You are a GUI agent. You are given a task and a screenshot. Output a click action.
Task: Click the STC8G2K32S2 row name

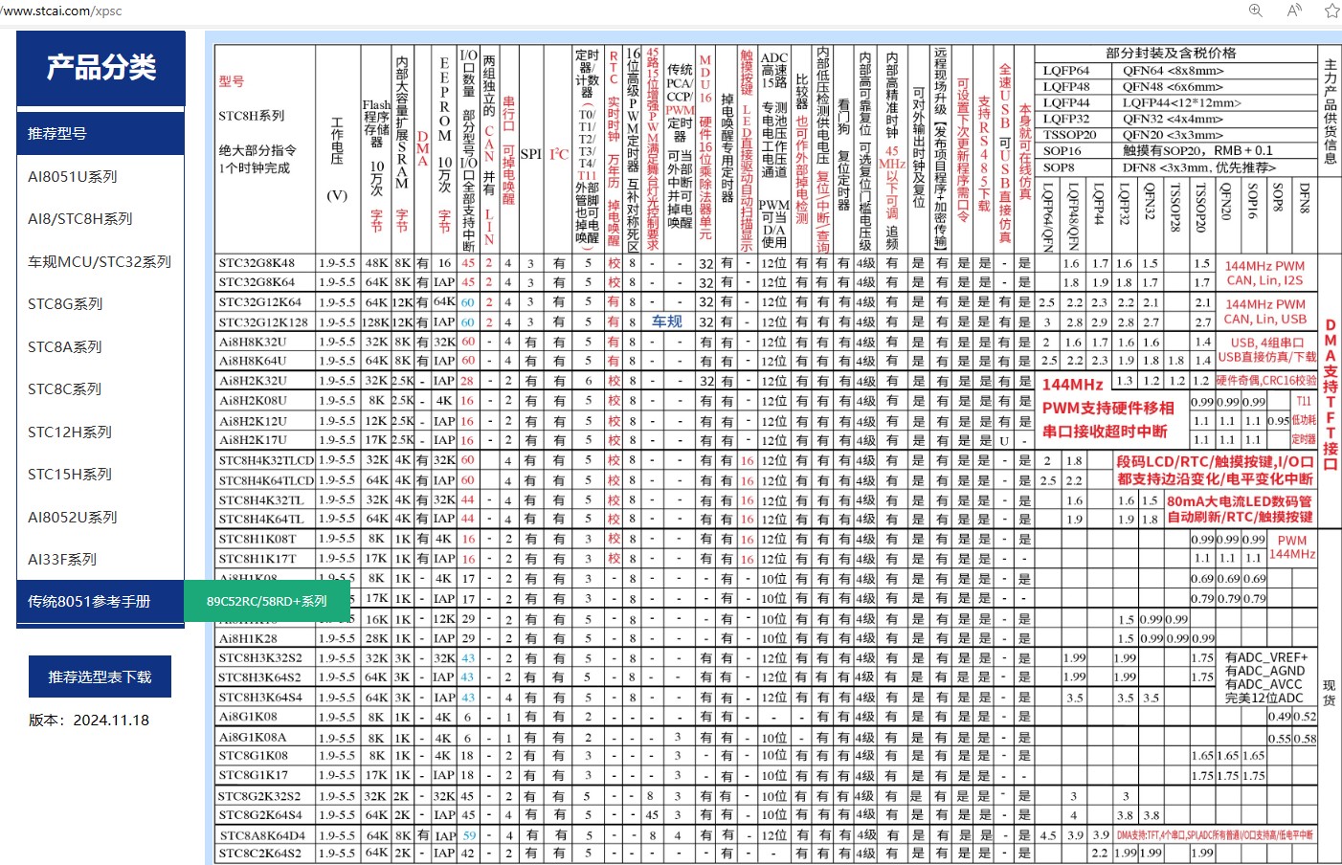tap(259, 796)
